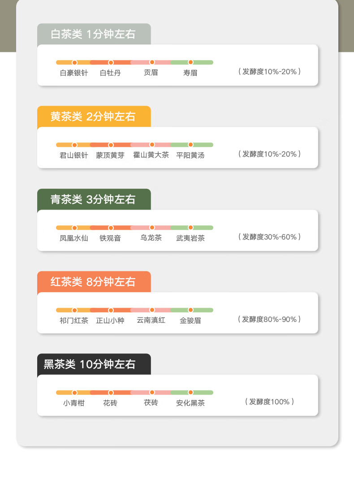Screen dimensions: 354x482
Task: Select the 茯砖 marker on pink segment
Action: pos(152,392)
